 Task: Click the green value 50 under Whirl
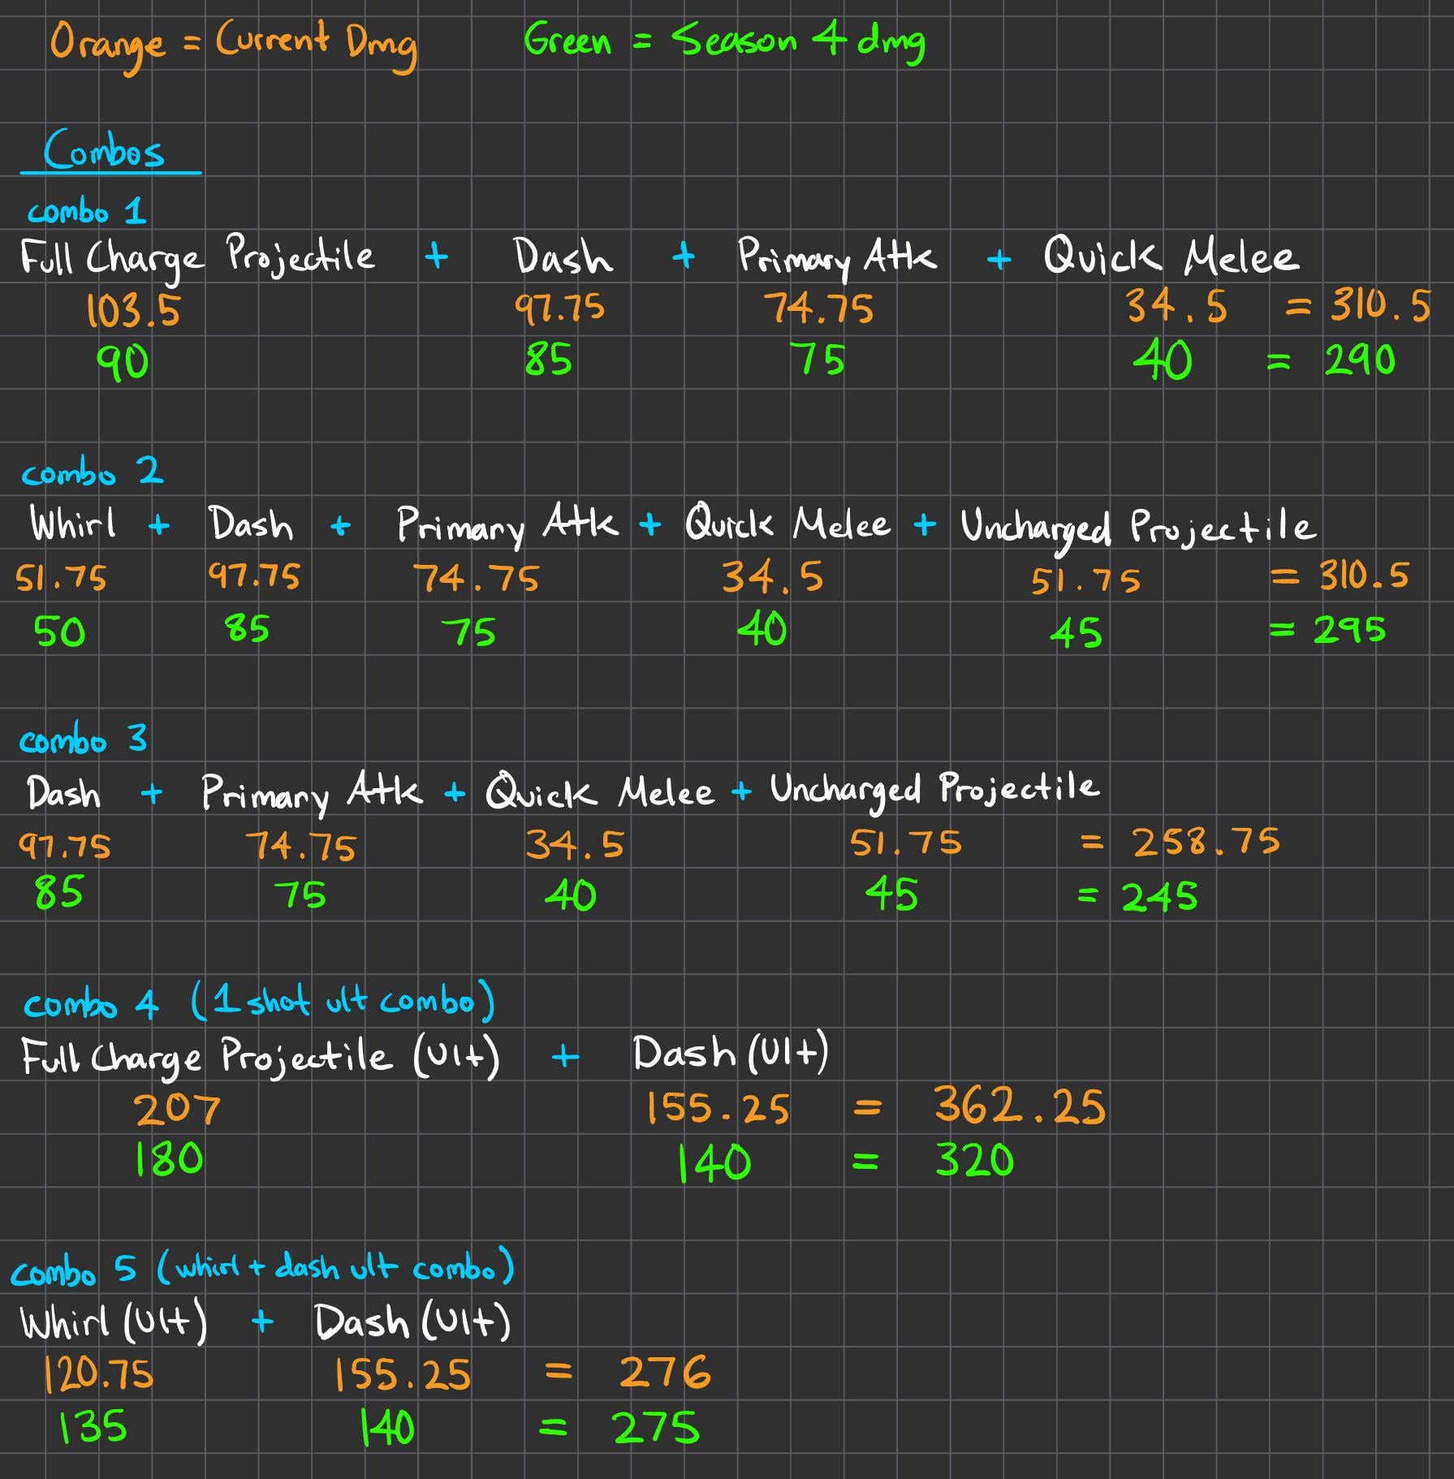59,632
